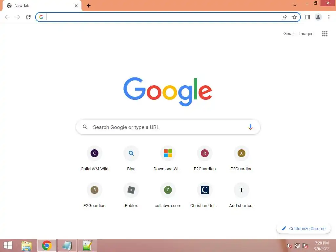This screenshot has height=252, width=336.
Task: Open File Explorer from the taskbar
Action: coord(27,245)
